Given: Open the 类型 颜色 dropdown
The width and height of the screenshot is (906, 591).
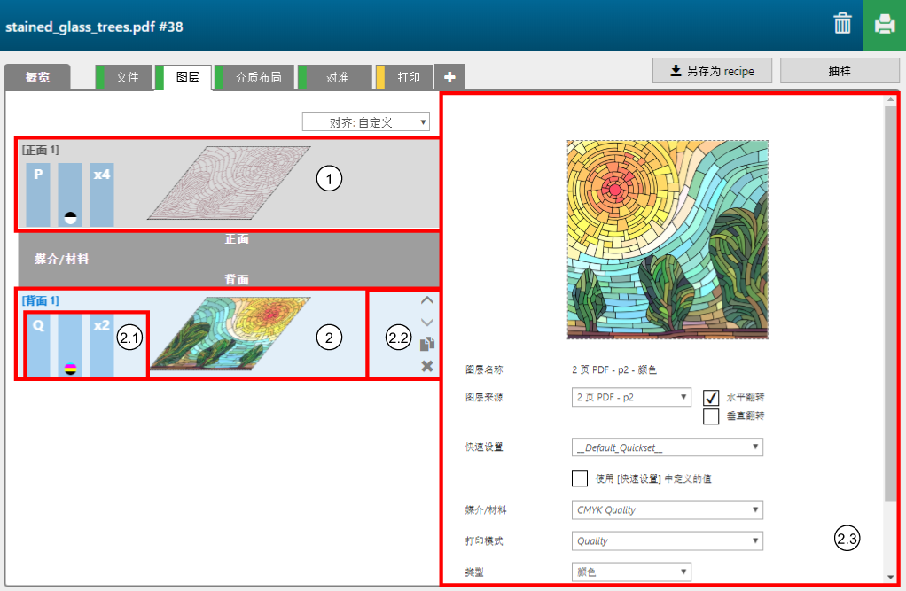Looking at the screenshot, I should click(x=631, y=572).
